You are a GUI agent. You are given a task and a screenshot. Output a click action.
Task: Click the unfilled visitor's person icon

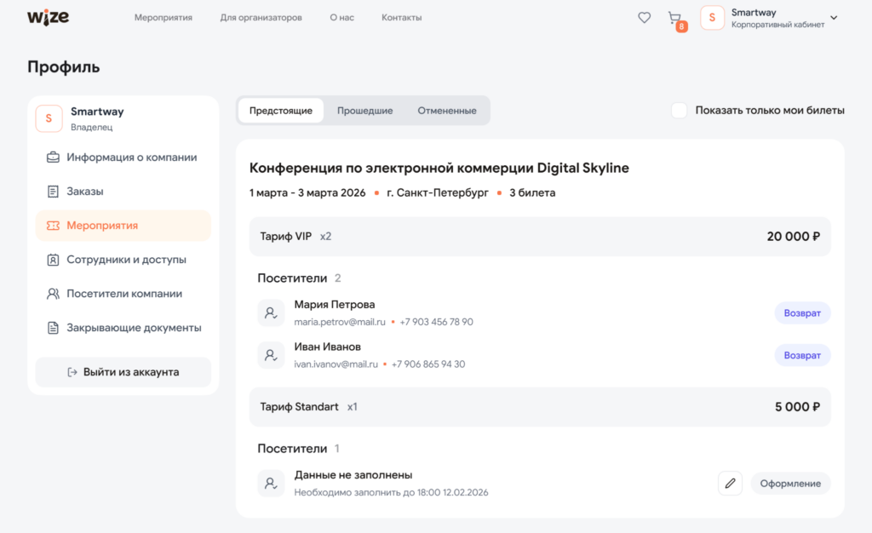(271, 484)
